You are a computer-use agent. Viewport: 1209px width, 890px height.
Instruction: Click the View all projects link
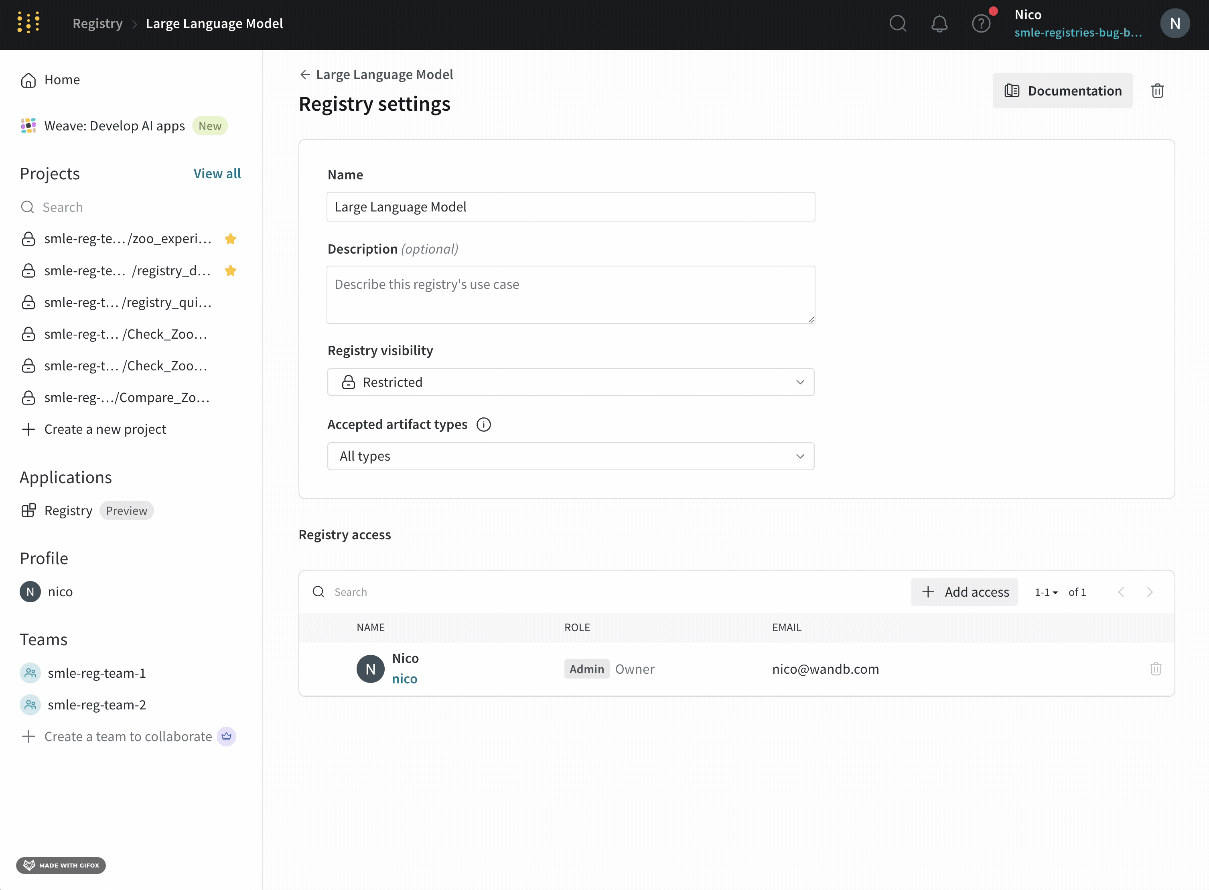(217, 173)
